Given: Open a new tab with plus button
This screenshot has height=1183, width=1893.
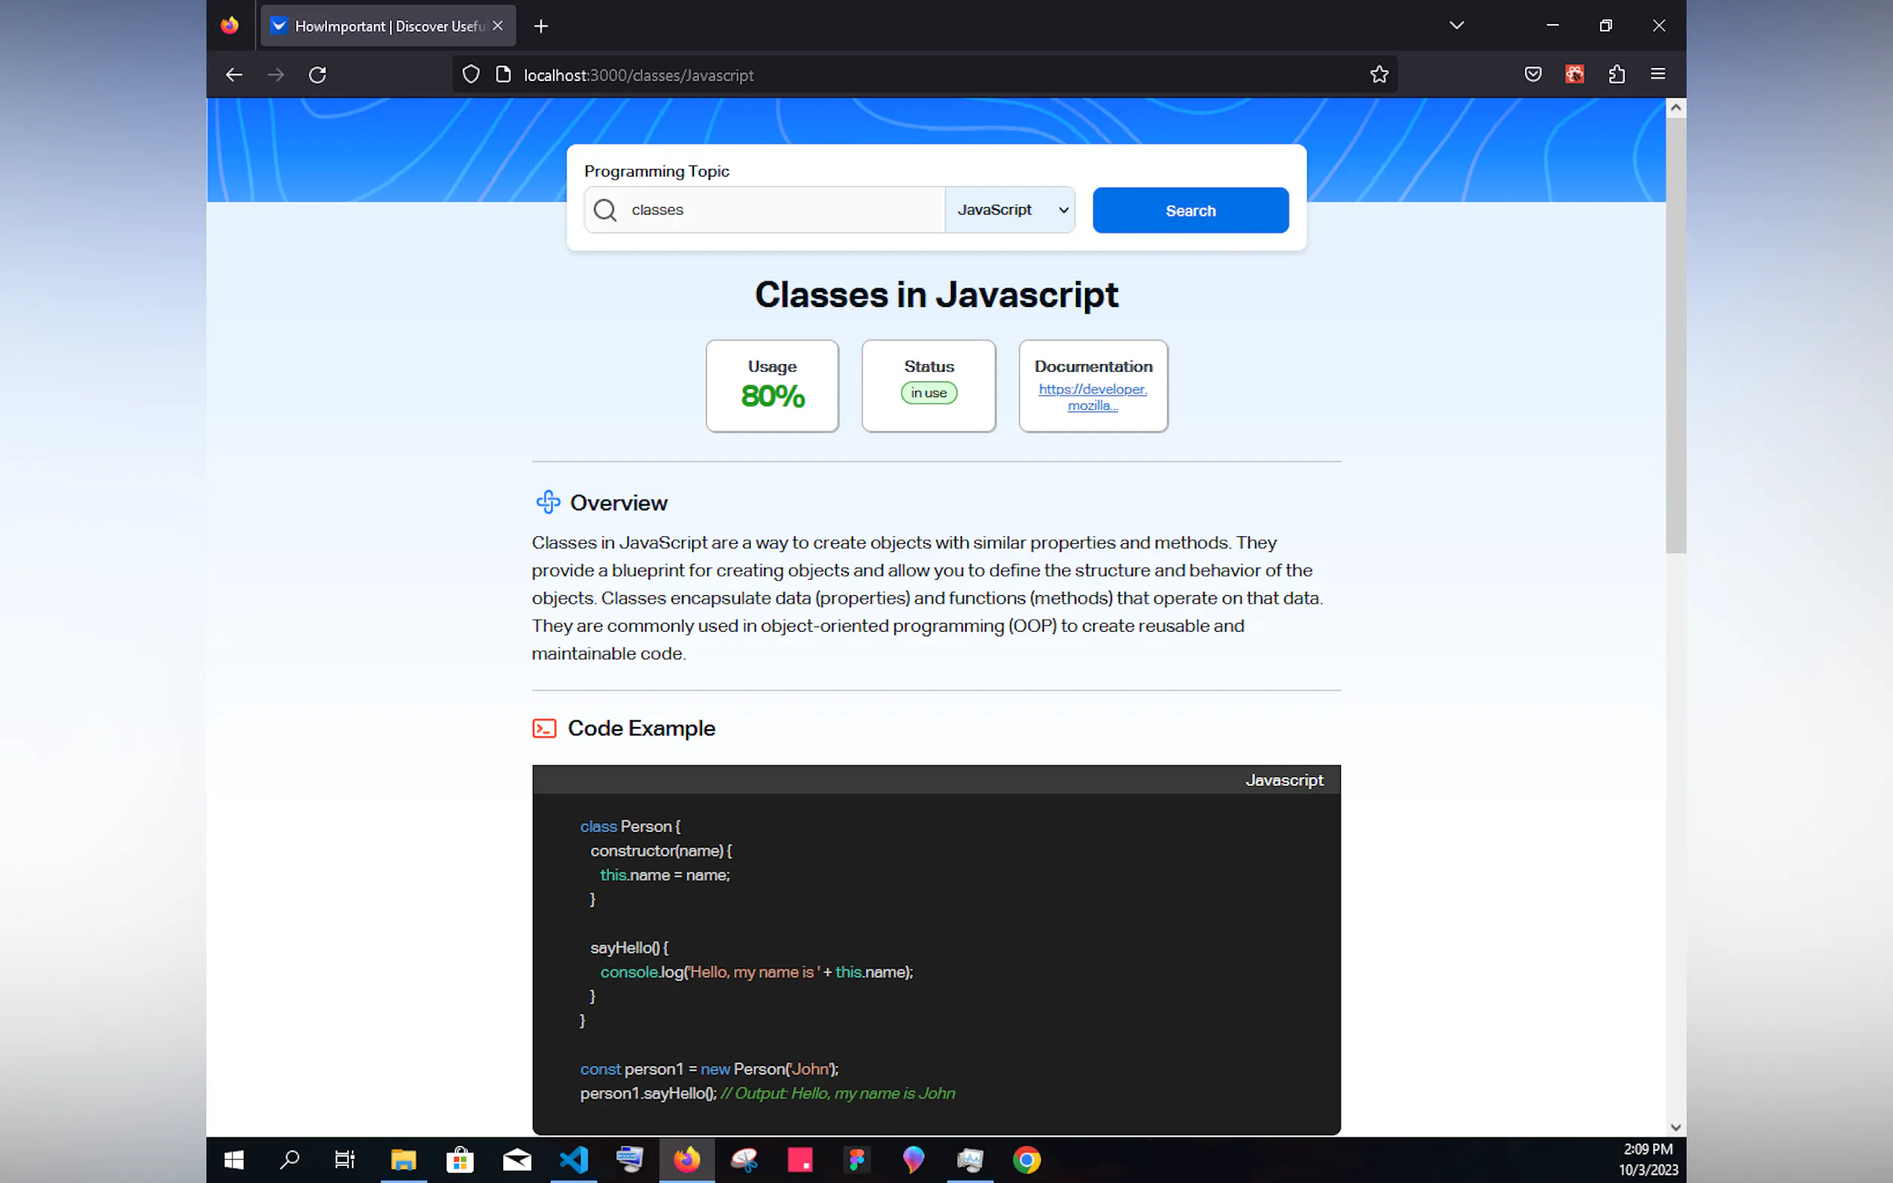Looking at the screenshot, I should tap(541, 26).
